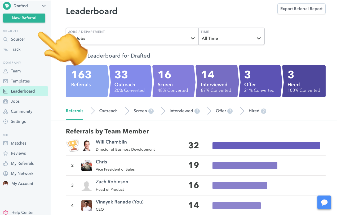Viewport: 337px width, 217px height.
Task: Click Chris's profile photo
Action: (87, 166)
